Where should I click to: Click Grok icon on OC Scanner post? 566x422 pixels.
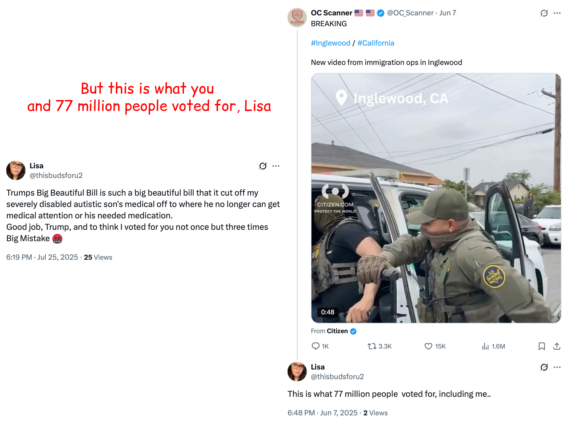[544, 13]
